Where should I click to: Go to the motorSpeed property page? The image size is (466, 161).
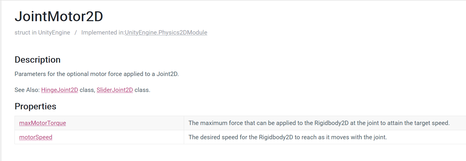tap(36, 137)
